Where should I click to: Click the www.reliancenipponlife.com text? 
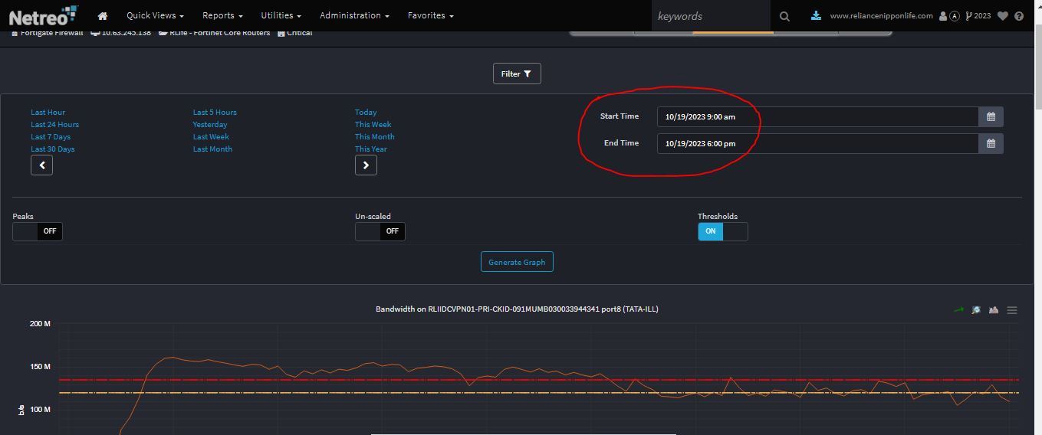tap(881, 16)
